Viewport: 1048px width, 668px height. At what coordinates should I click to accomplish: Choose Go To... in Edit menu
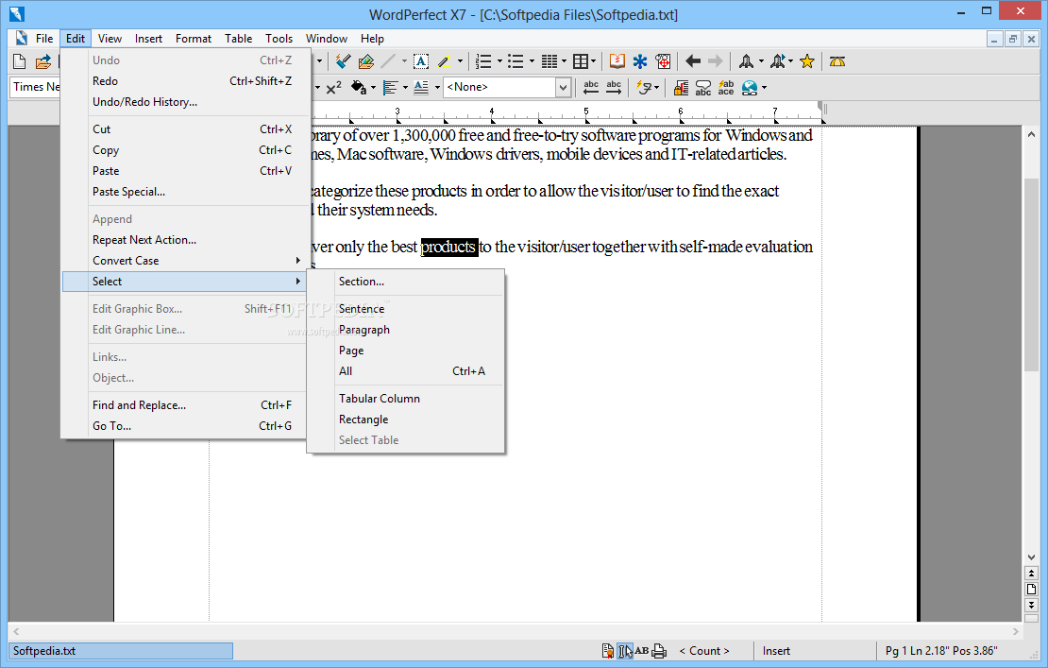(184, 426)
